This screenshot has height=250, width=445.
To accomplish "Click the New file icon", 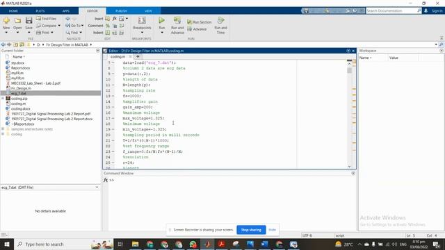I will [x=6, y=20].
